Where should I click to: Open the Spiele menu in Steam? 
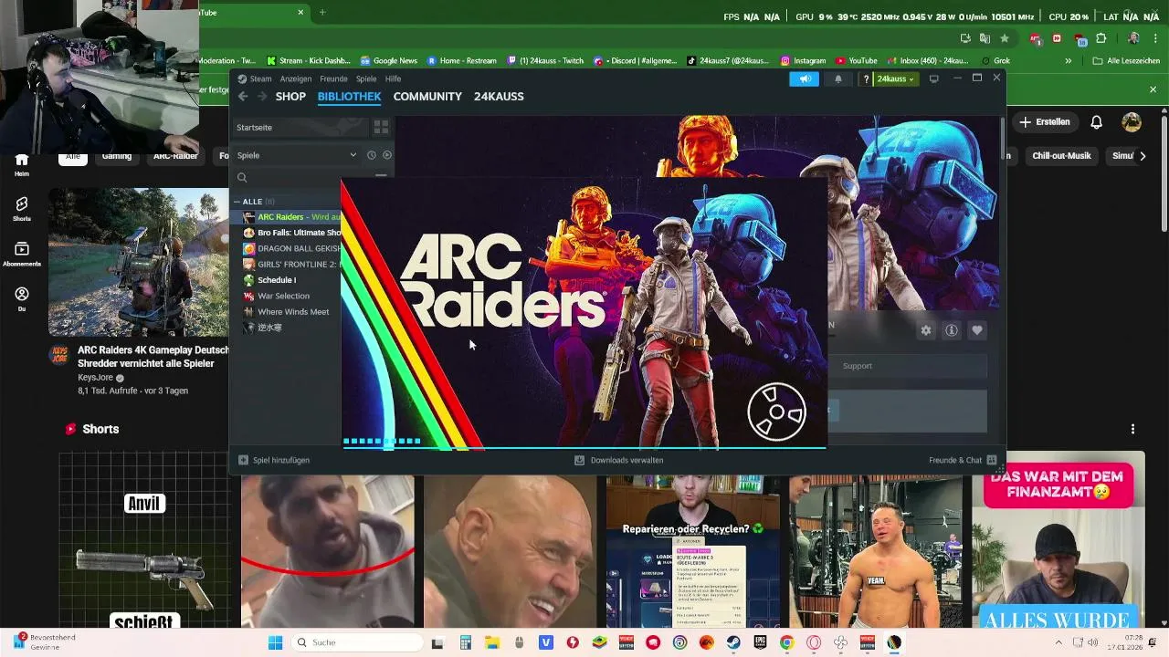click(x=366, y=78)
